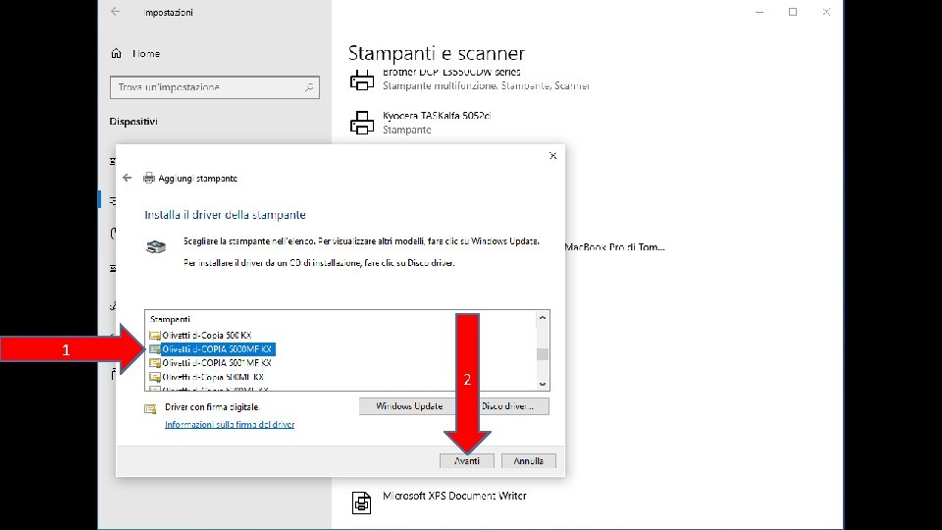Click the Dispositivi section heading

133,122
